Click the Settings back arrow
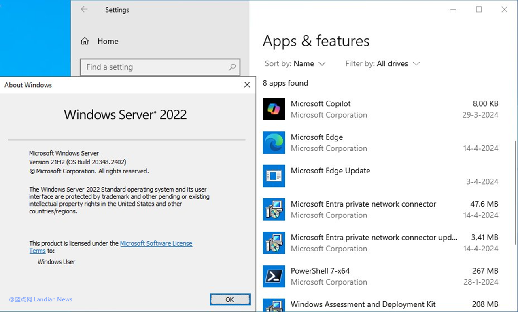 84,9
